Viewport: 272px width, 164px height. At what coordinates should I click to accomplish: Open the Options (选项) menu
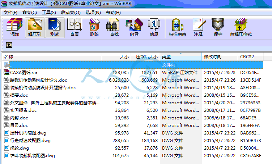click(93, 13)
